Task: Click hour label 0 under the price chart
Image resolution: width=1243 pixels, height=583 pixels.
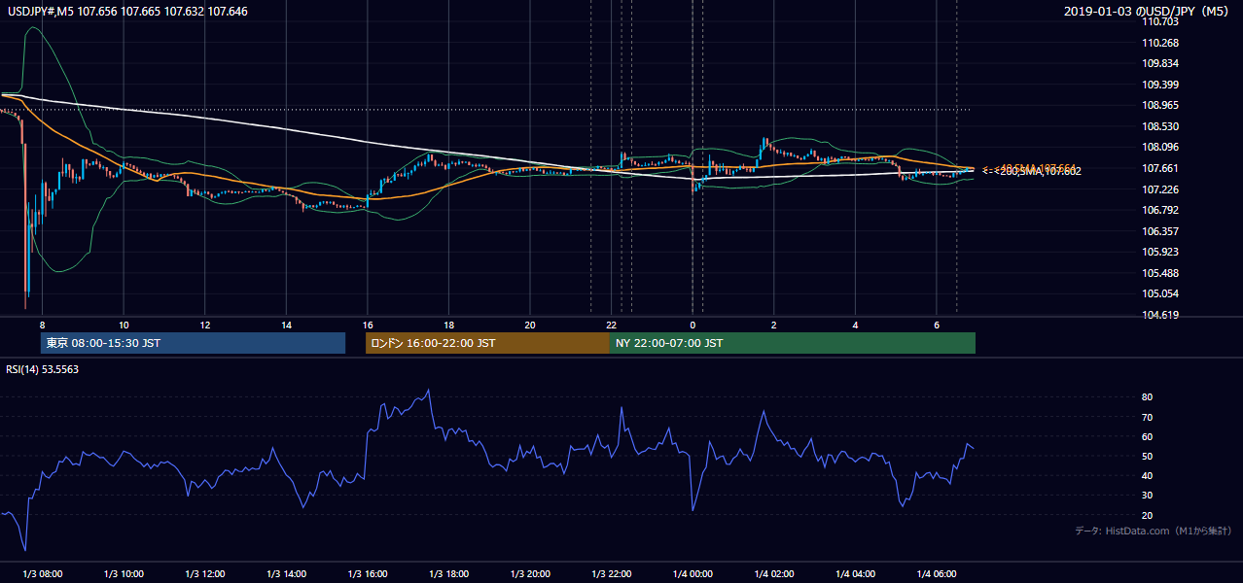Action: pyautogui.click(x=693, y=324)
